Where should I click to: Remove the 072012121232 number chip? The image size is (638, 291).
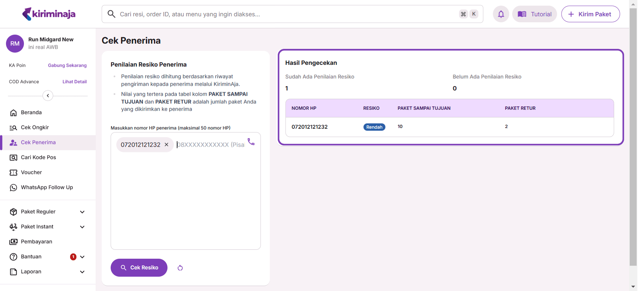[166, 145]
